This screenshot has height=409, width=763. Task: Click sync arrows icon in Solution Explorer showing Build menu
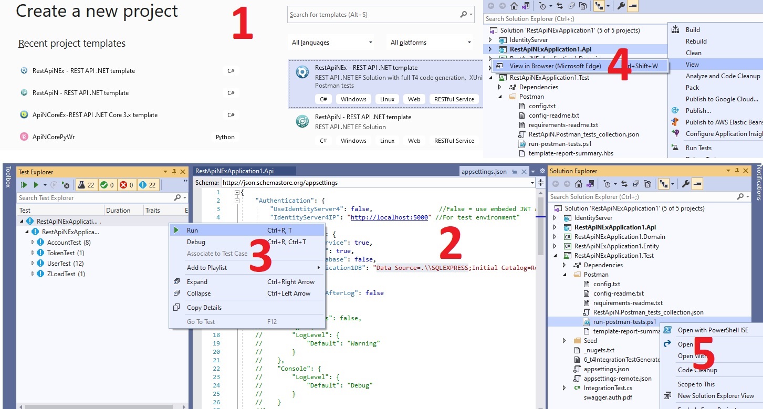click(560, 6)
